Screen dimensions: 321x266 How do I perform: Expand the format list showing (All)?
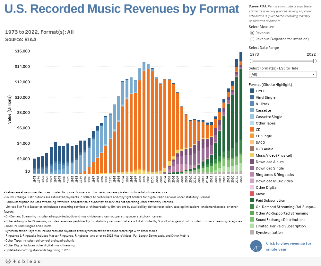pos(282,74)
